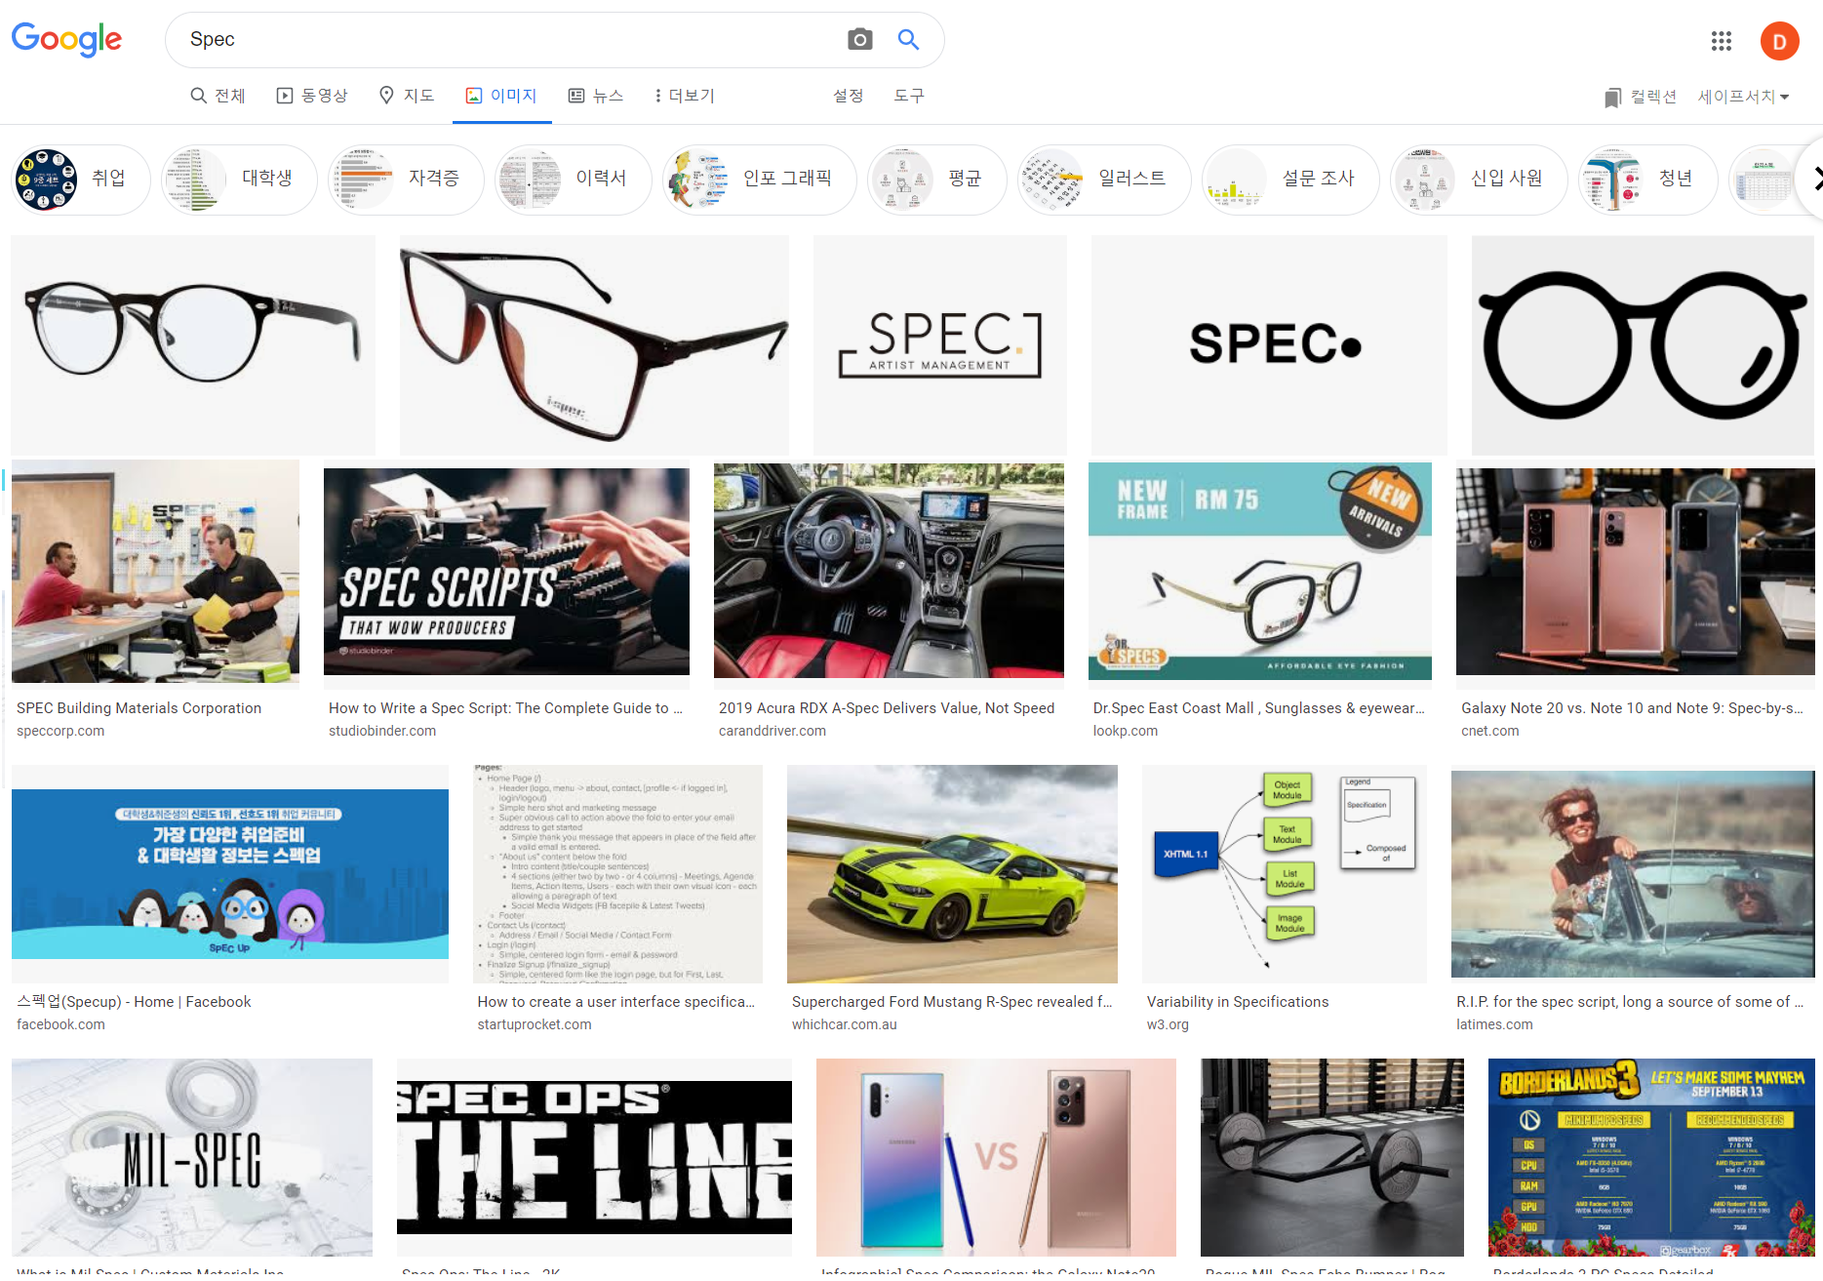Click the Google logo
The image size is (1823, 1281).
coord(66,39)
